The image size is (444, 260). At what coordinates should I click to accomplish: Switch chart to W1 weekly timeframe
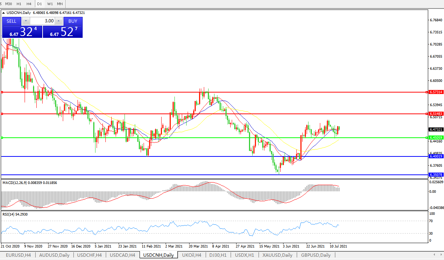point(50,4)
